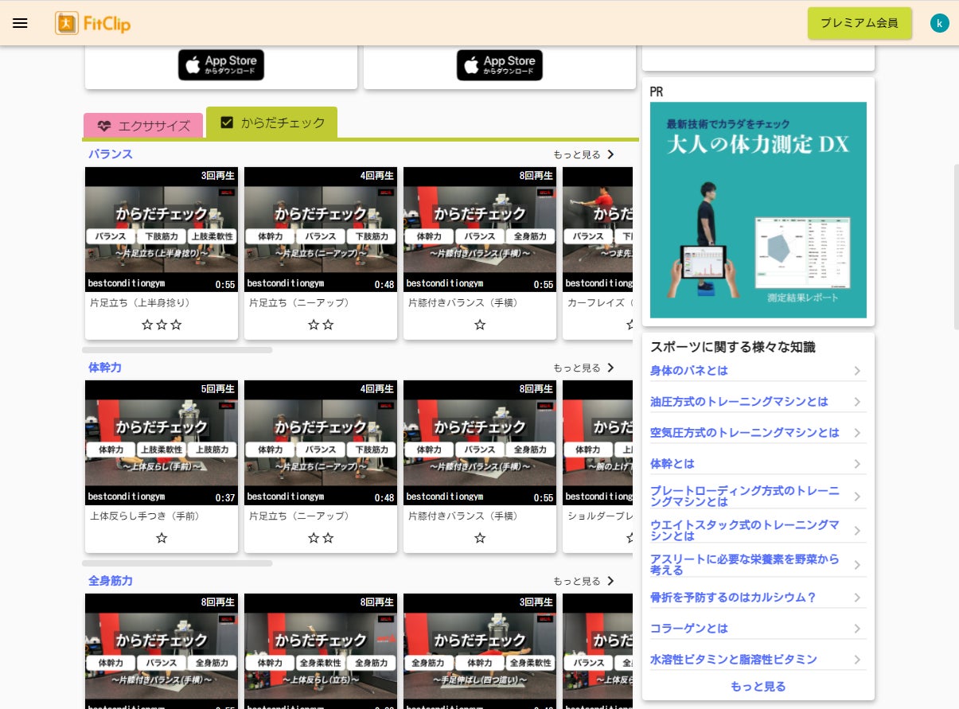This screenshot has height=709, width=959.
Task: Click the left App Store download badge
Action: [x=221, y=65]
